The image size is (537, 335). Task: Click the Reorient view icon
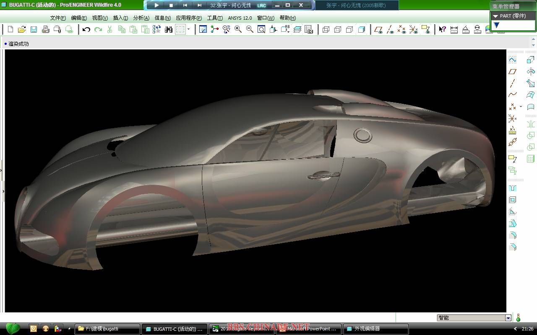(273, 29)
